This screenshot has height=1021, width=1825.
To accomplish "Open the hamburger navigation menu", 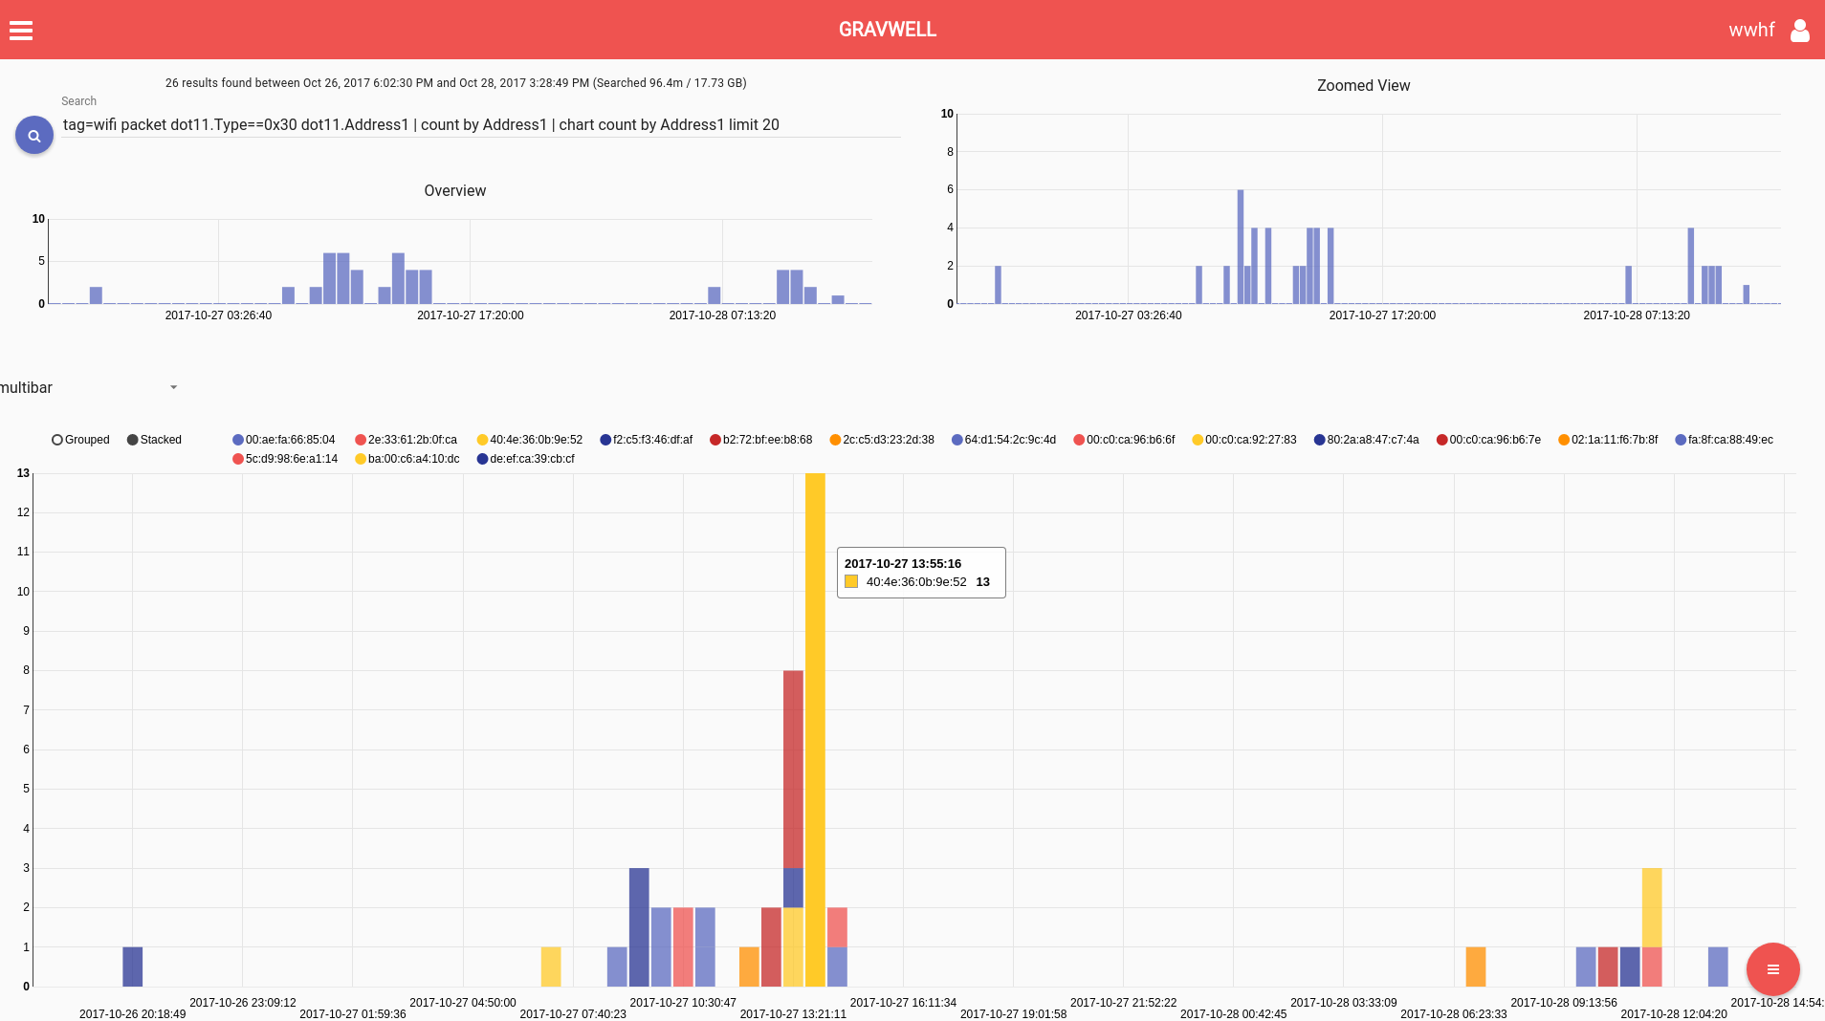I will (21, 31).
